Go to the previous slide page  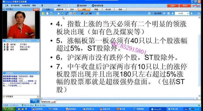172,13
